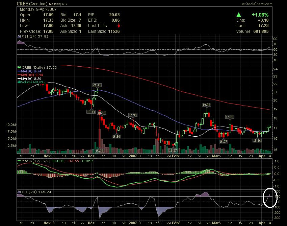Click the +1.06% percent change

(x=260, y=15)
